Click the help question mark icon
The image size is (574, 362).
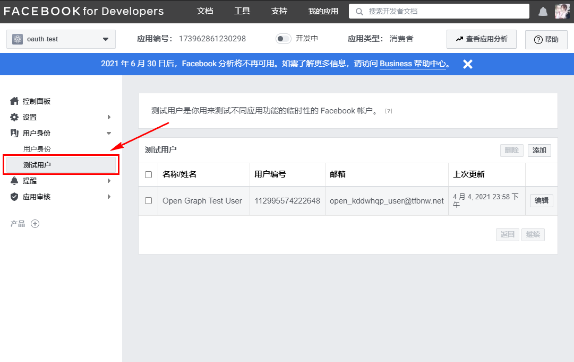538,39
